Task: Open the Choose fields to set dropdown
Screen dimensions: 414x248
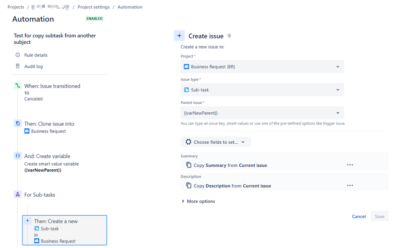Action: 216,142
